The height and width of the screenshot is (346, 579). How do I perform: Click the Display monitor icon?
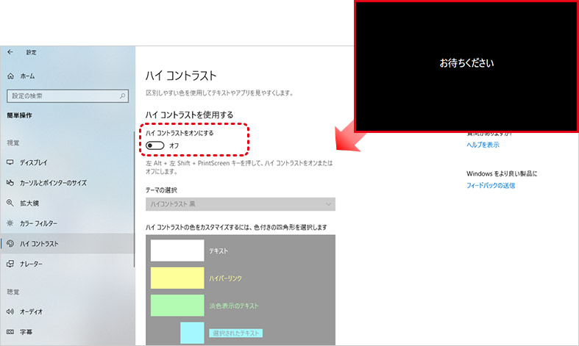10,162
